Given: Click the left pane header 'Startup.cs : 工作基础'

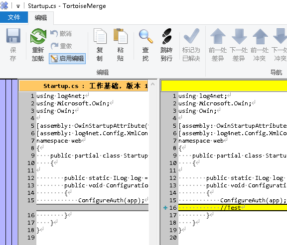Looking at the screenshot, I should (84, 86).
